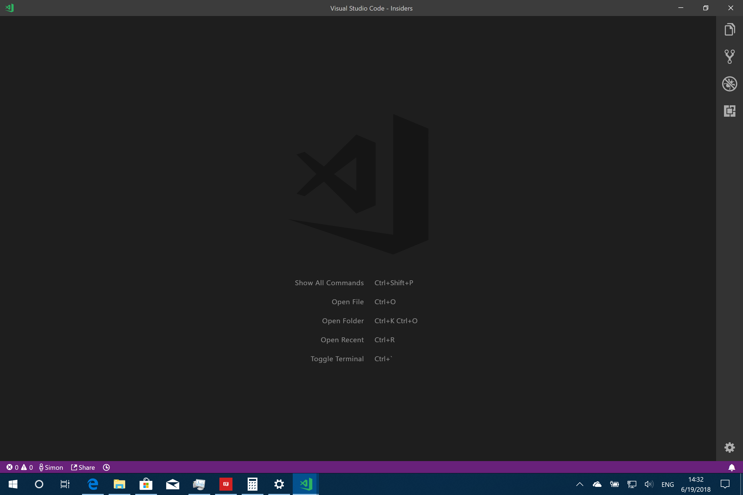
Task: Open the volume tray icon
Action: pos(649,484)
